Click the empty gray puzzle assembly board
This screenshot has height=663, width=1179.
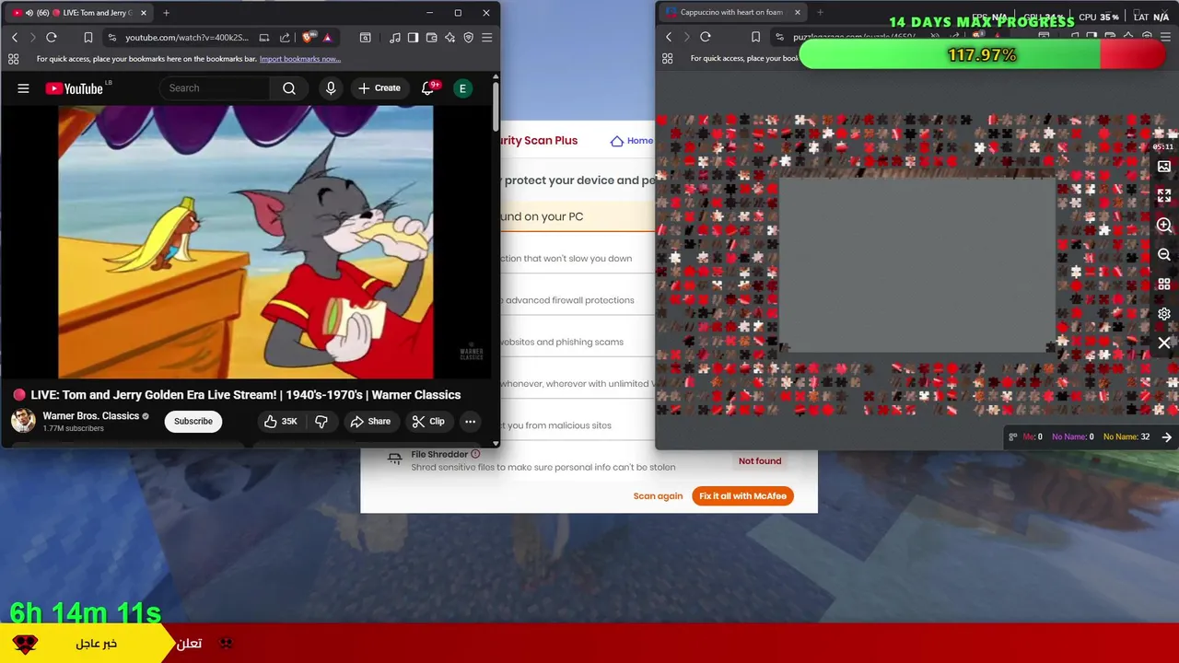pyautogui.click(x=918, y=266)
